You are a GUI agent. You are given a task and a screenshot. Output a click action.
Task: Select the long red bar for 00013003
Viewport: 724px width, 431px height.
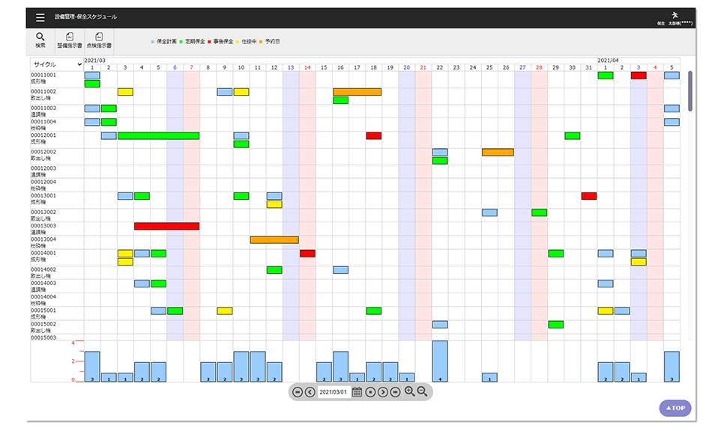(x=166, y=226)
